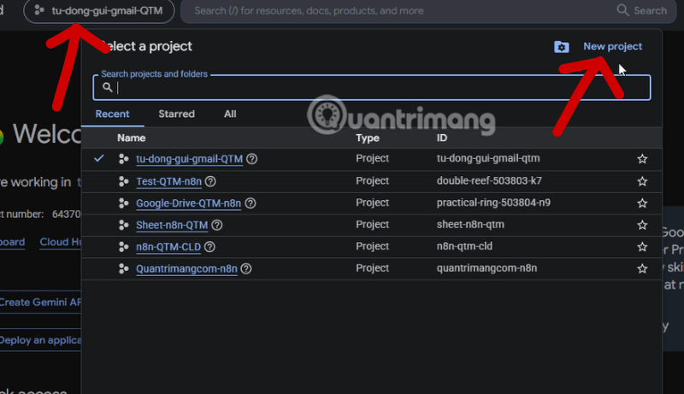Open the Sheet-n8n-QTM project link
This screenshot has width=684, height=394.
[x=172, y=225]
